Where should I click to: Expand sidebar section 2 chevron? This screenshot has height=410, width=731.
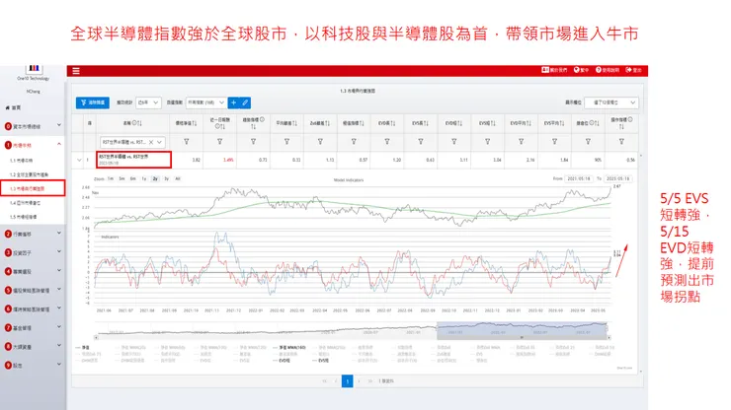[59, 234]
